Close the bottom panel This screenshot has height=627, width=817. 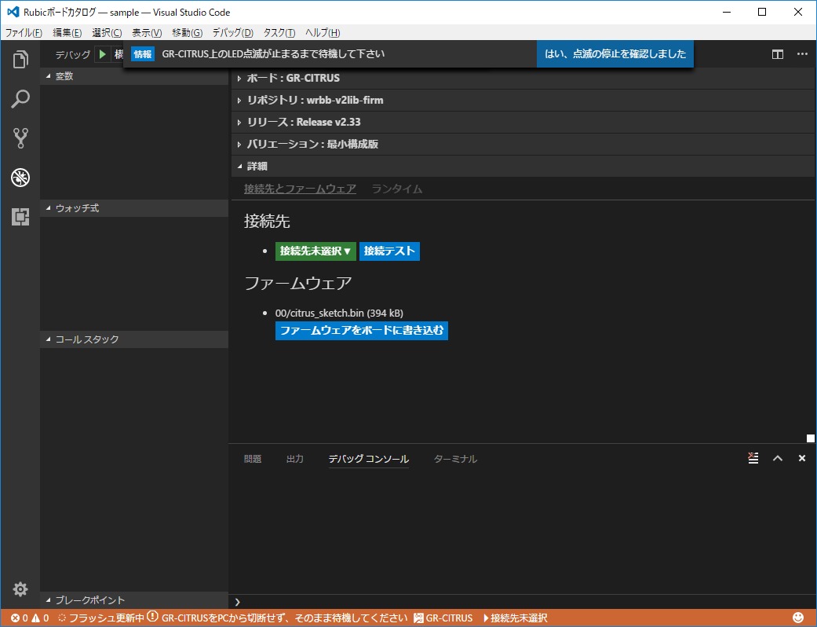click(802, 458)
